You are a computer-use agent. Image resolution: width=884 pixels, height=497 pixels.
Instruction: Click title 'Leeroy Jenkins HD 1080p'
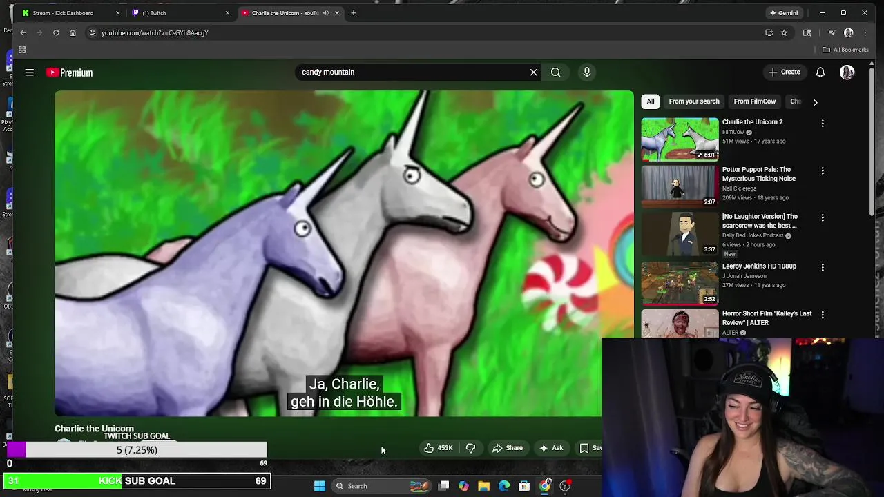click(x=759, y=266)
